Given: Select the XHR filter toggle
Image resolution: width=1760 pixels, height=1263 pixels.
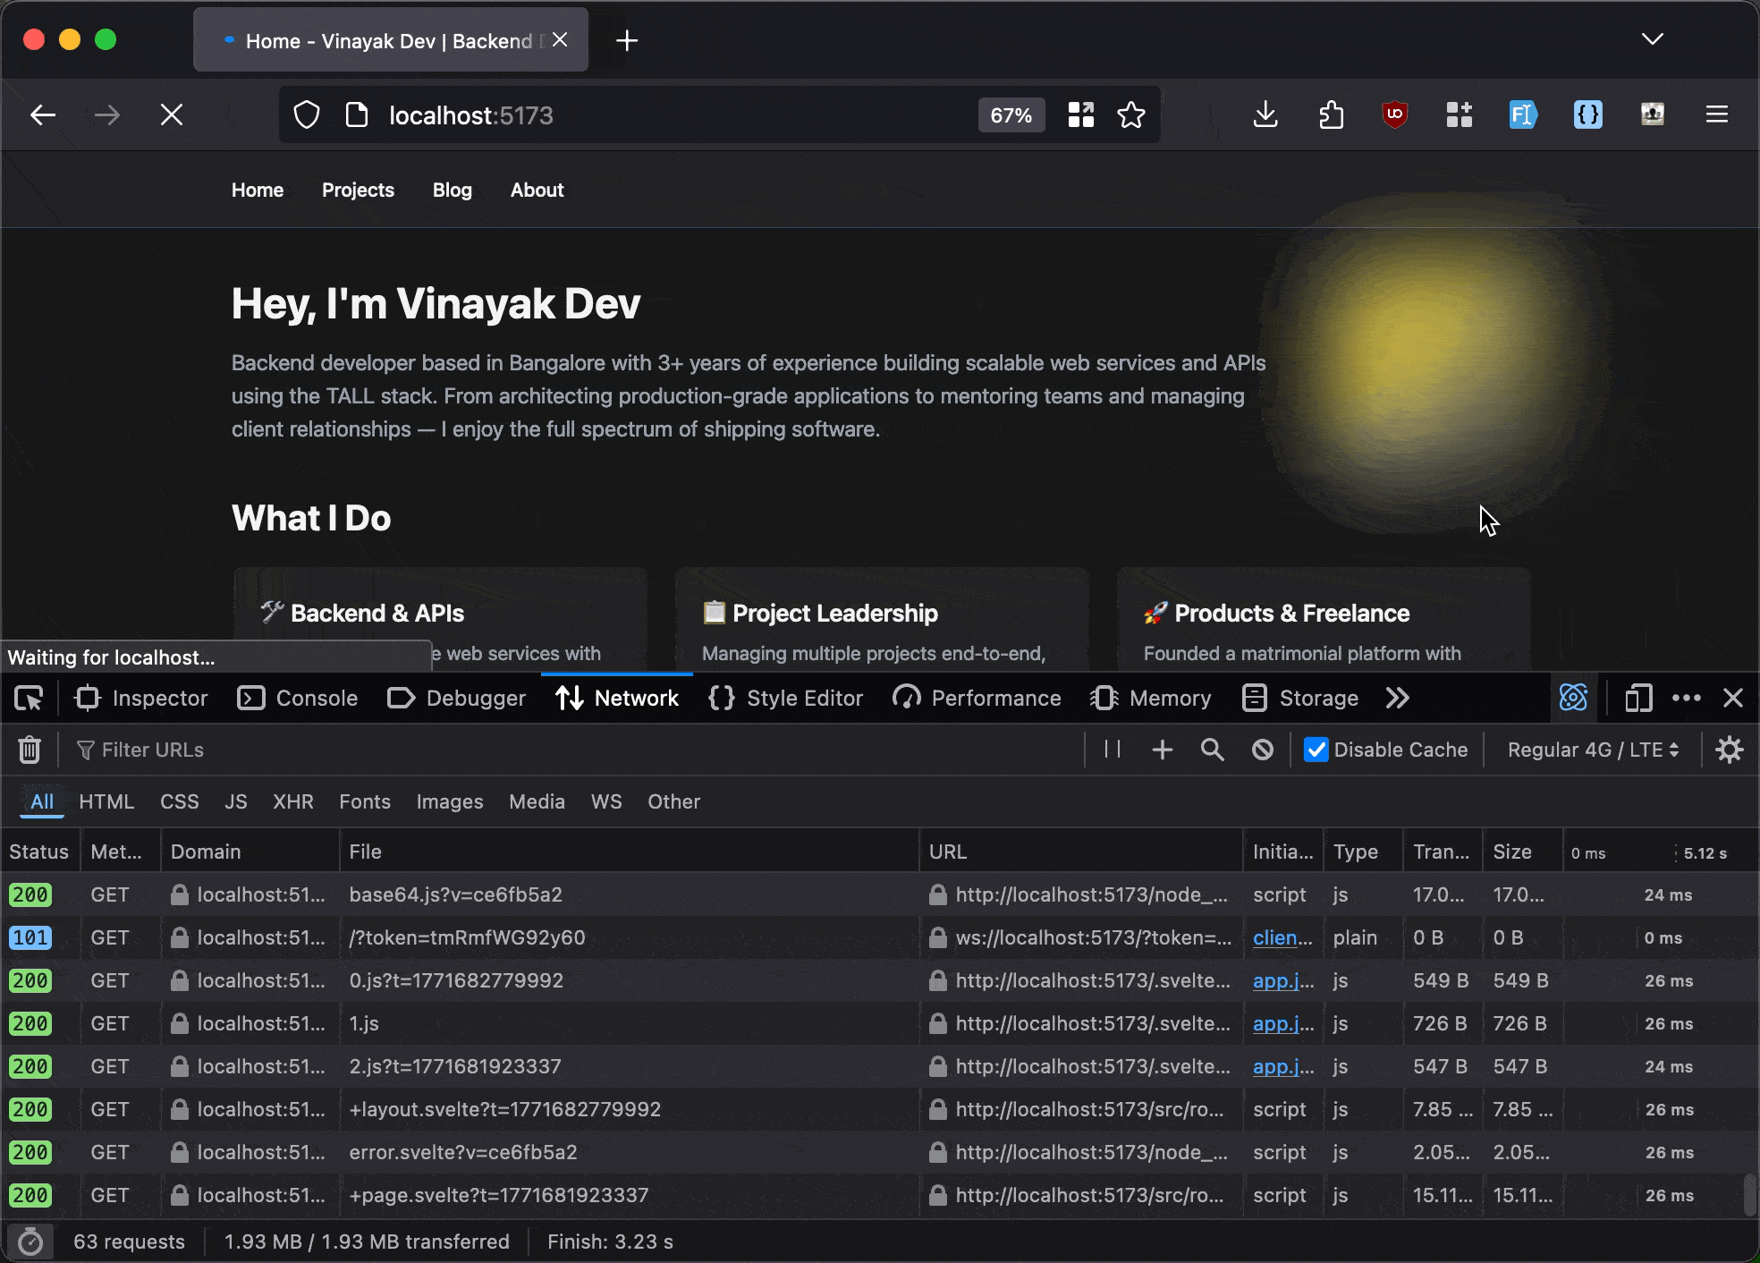Looking at the screenshot, I should point(293,801).
